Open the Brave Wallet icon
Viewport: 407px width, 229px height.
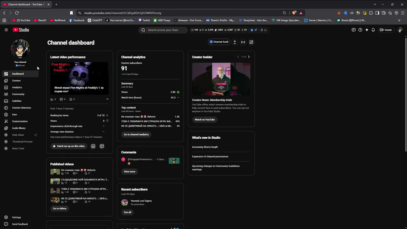383,13
